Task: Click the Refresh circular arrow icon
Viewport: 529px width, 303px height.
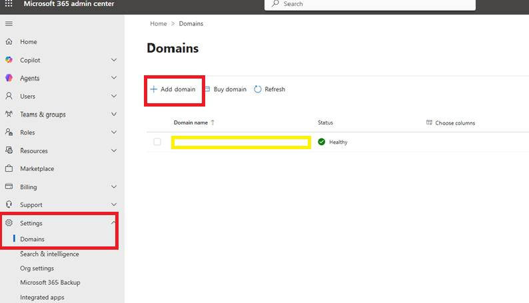Action: coord(258,89)
